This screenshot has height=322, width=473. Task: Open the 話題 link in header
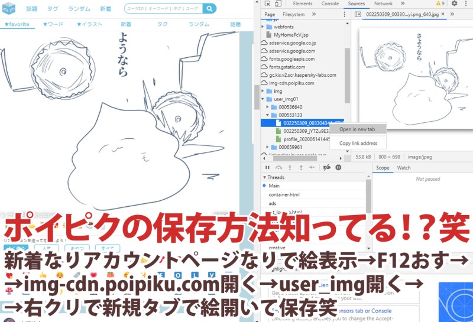32,9
